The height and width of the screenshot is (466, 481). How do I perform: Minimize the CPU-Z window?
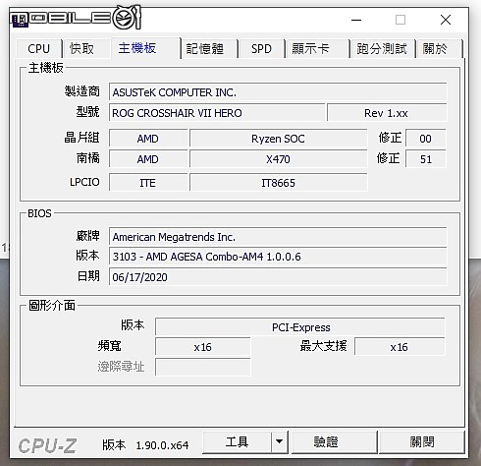pos(356,20)
